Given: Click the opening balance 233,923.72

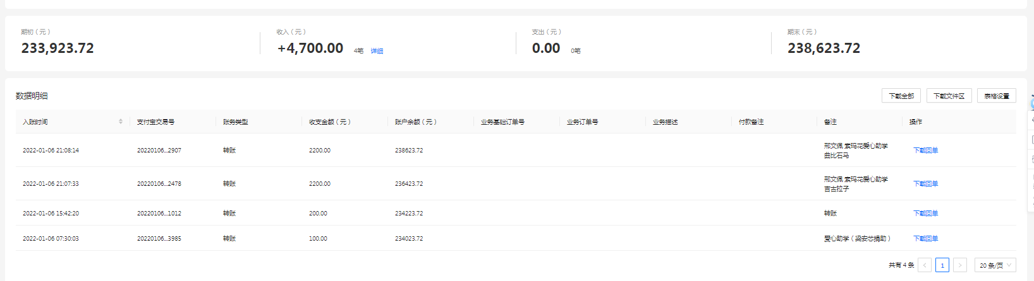Looking at the screenshot, I should pyautogui.click(x=58, y=48).
